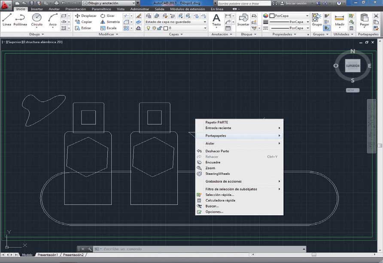This screenshot has height=263, width=383.
Task: Select the Línea drawing tool
Action: pyautogui.click(x=7, y=19)
